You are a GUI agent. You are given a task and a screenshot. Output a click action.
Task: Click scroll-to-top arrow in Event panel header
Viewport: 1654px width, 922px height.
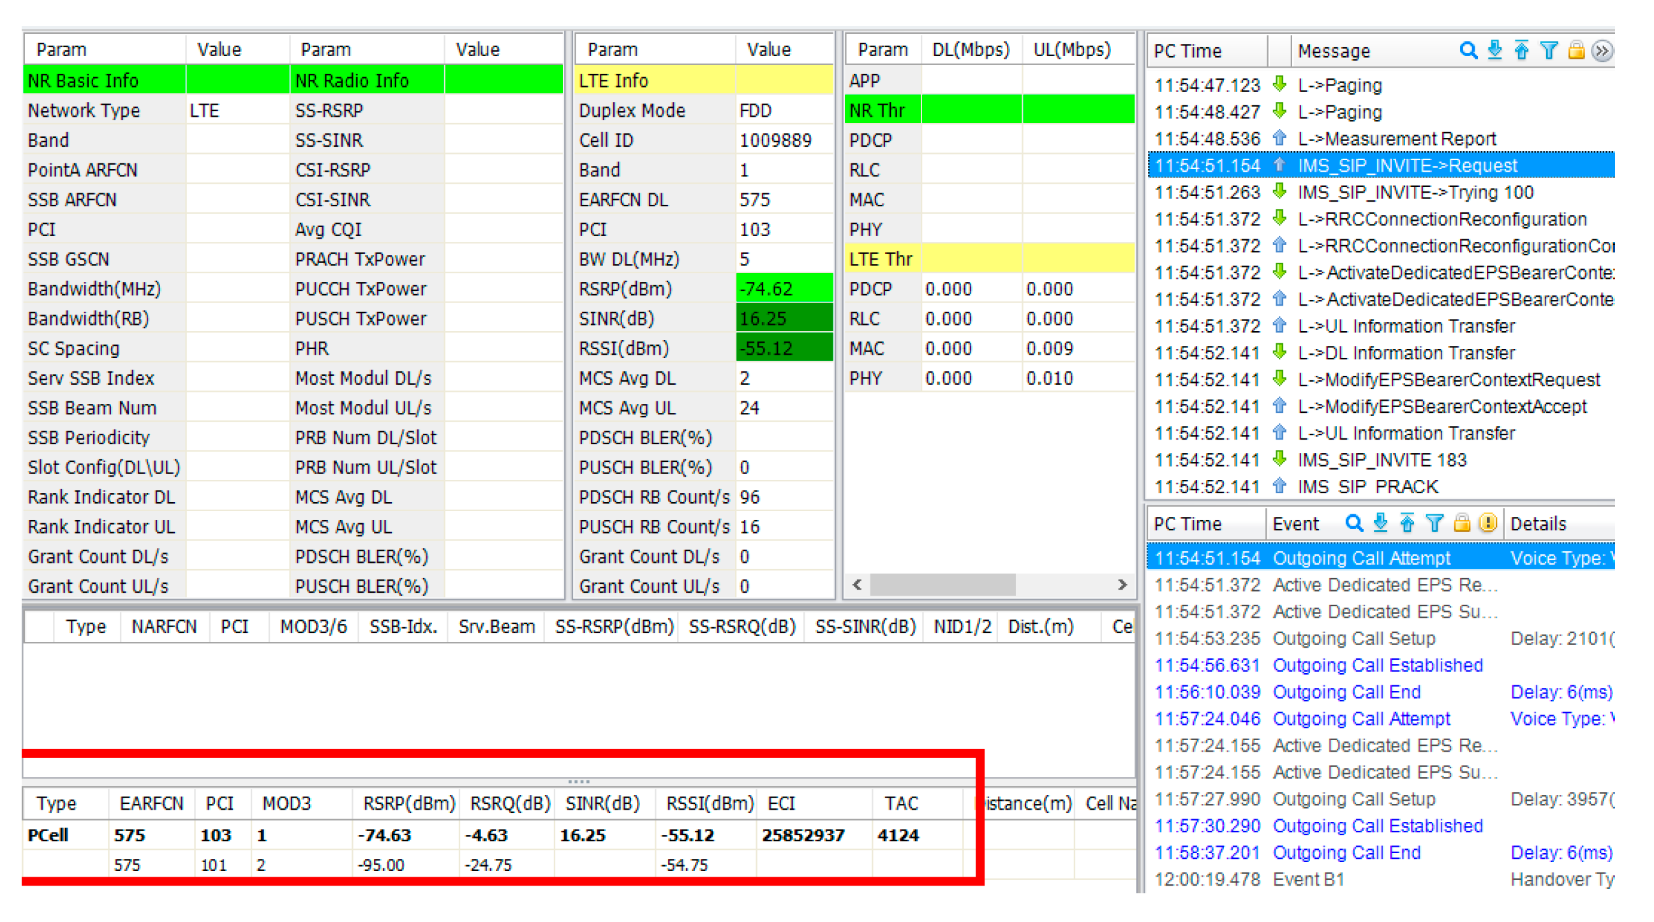1407,523
